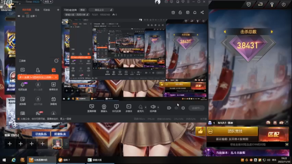The height and width of the screenshot is (164, 292).
Task: Click the game's power exit icon
Action: click(284, 4)
